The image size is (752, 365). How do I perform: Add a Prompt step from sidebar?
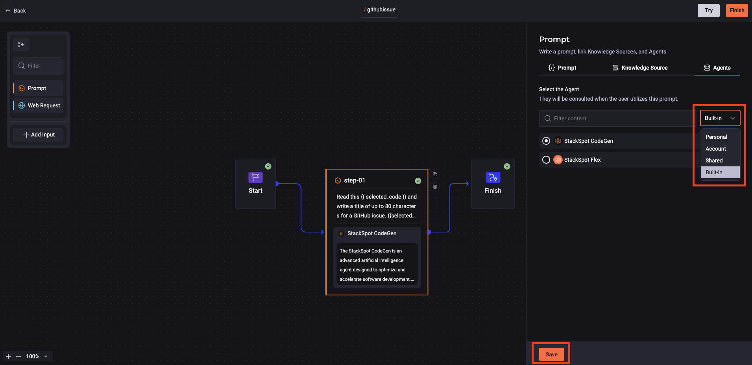coord(38,88)
